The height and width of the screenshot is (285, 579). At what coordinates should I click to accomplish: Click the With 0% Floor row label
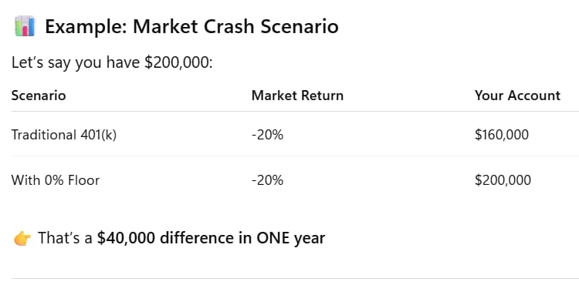point(56,180)
